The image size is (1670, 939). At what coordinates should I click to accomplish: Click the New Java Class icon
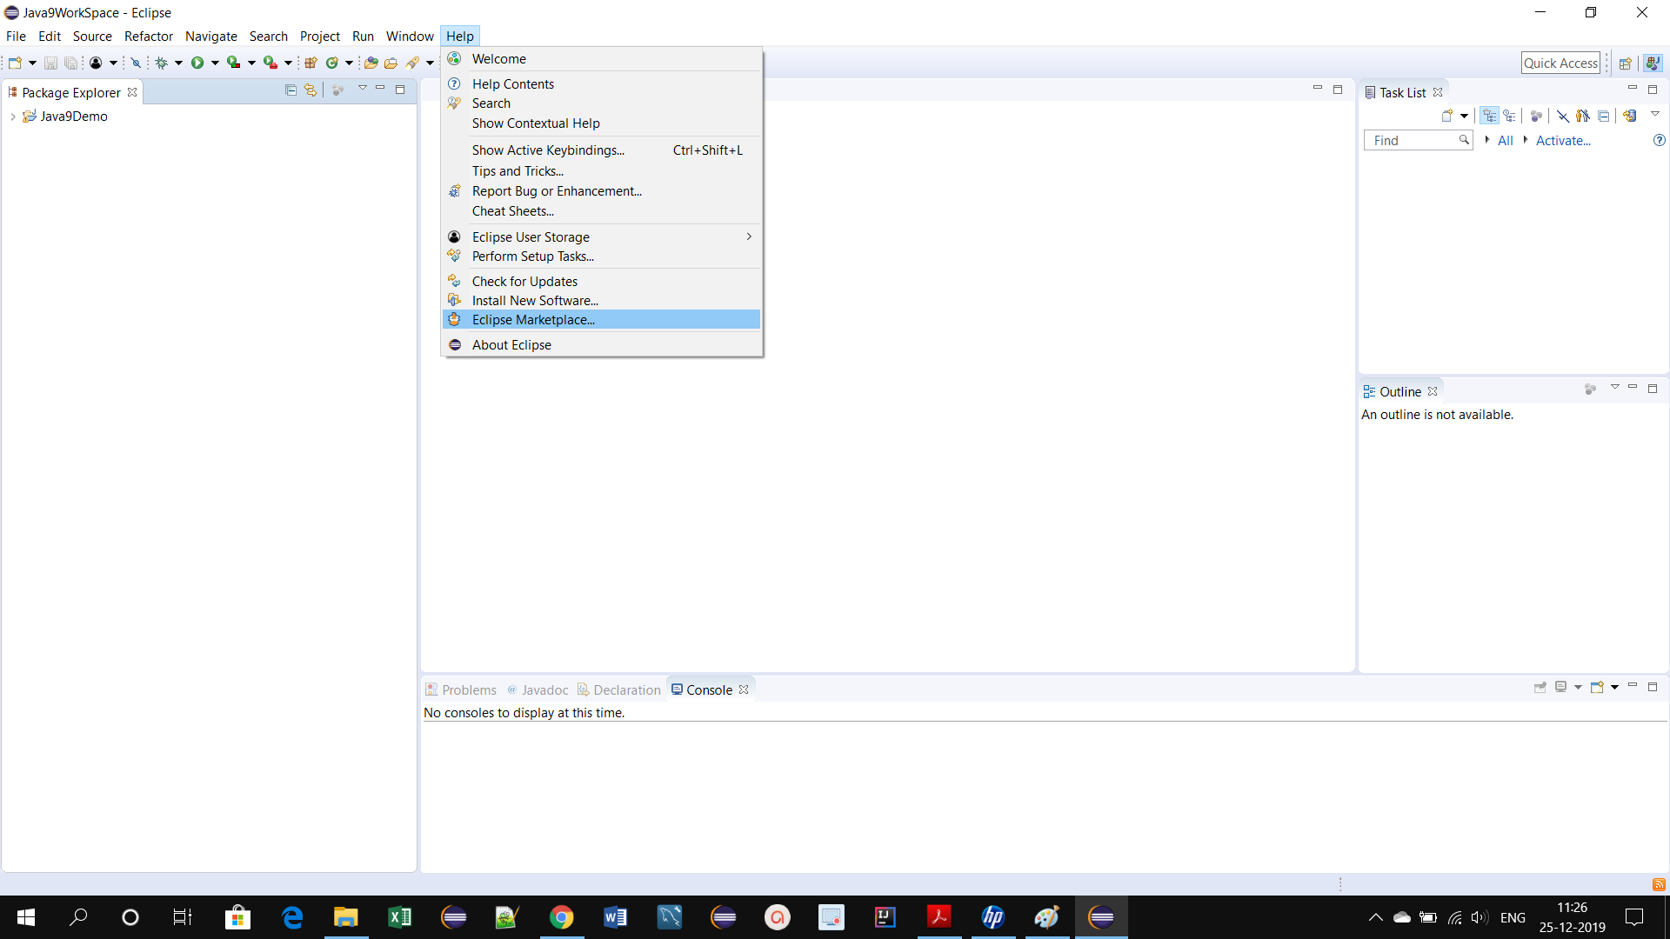(x=332, y=63)
